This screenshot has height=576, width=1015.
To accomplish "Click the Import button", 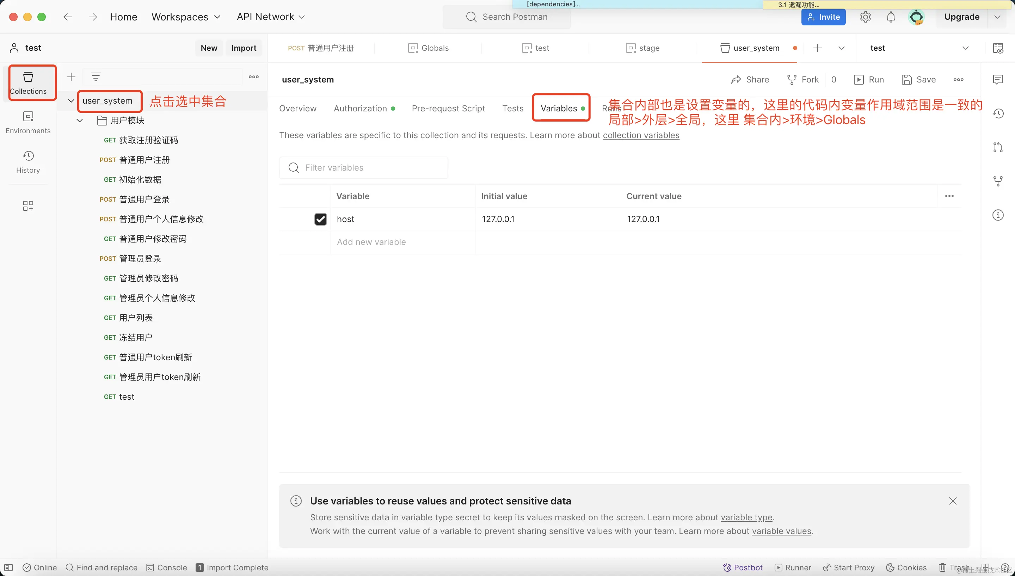I will tap(244, 48).
